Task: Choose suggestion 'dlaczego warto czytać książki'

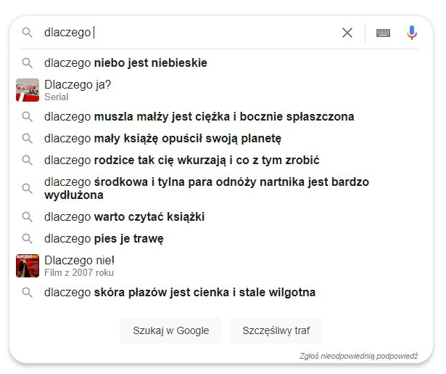Action: pyautogui.click(x=124, y=217)
